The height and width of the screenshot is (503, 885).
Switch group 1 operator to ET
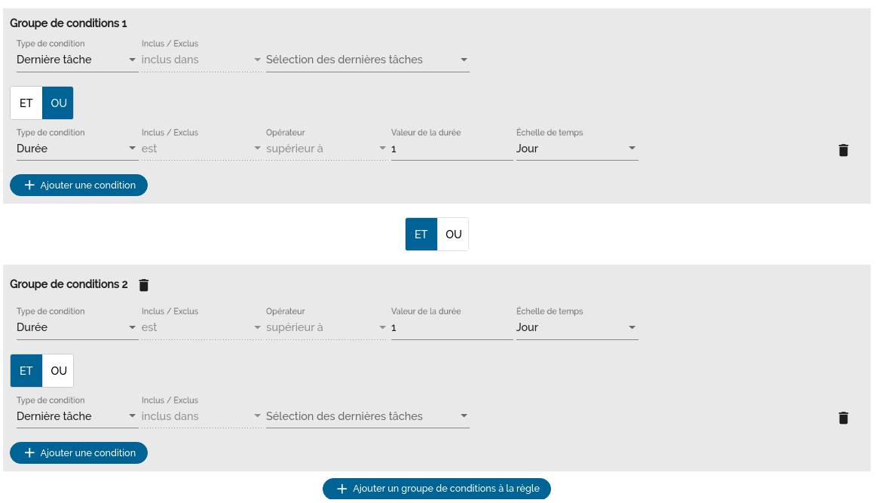[26, 103]
